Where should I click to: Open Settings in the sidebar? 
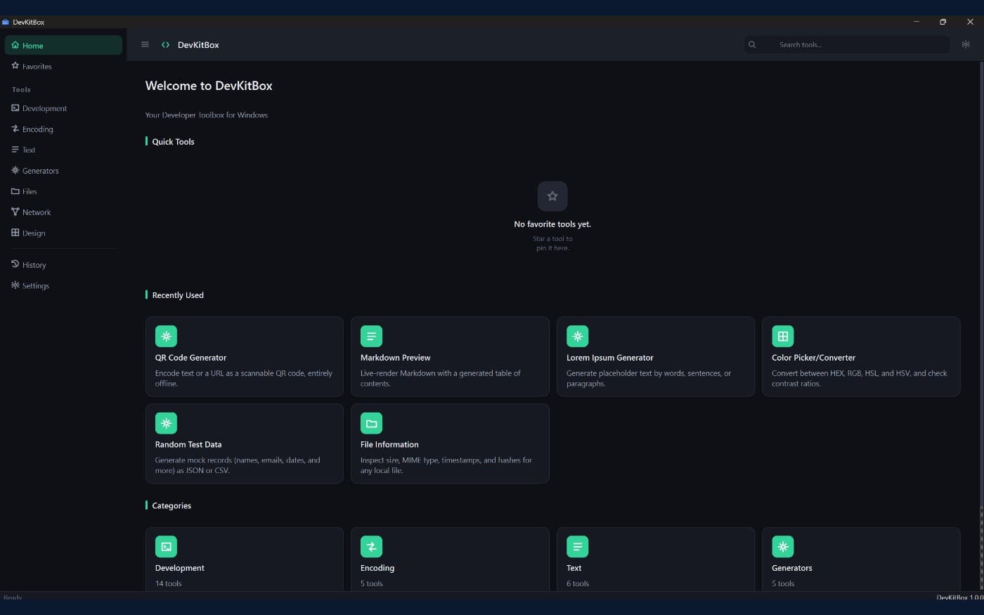[x=63, y=286]
